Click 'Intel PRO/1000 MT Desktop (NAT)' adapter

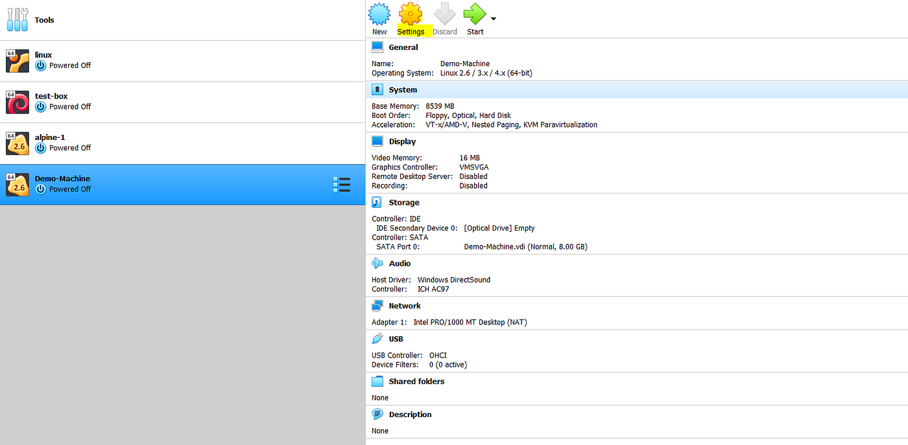pos(470,322)
